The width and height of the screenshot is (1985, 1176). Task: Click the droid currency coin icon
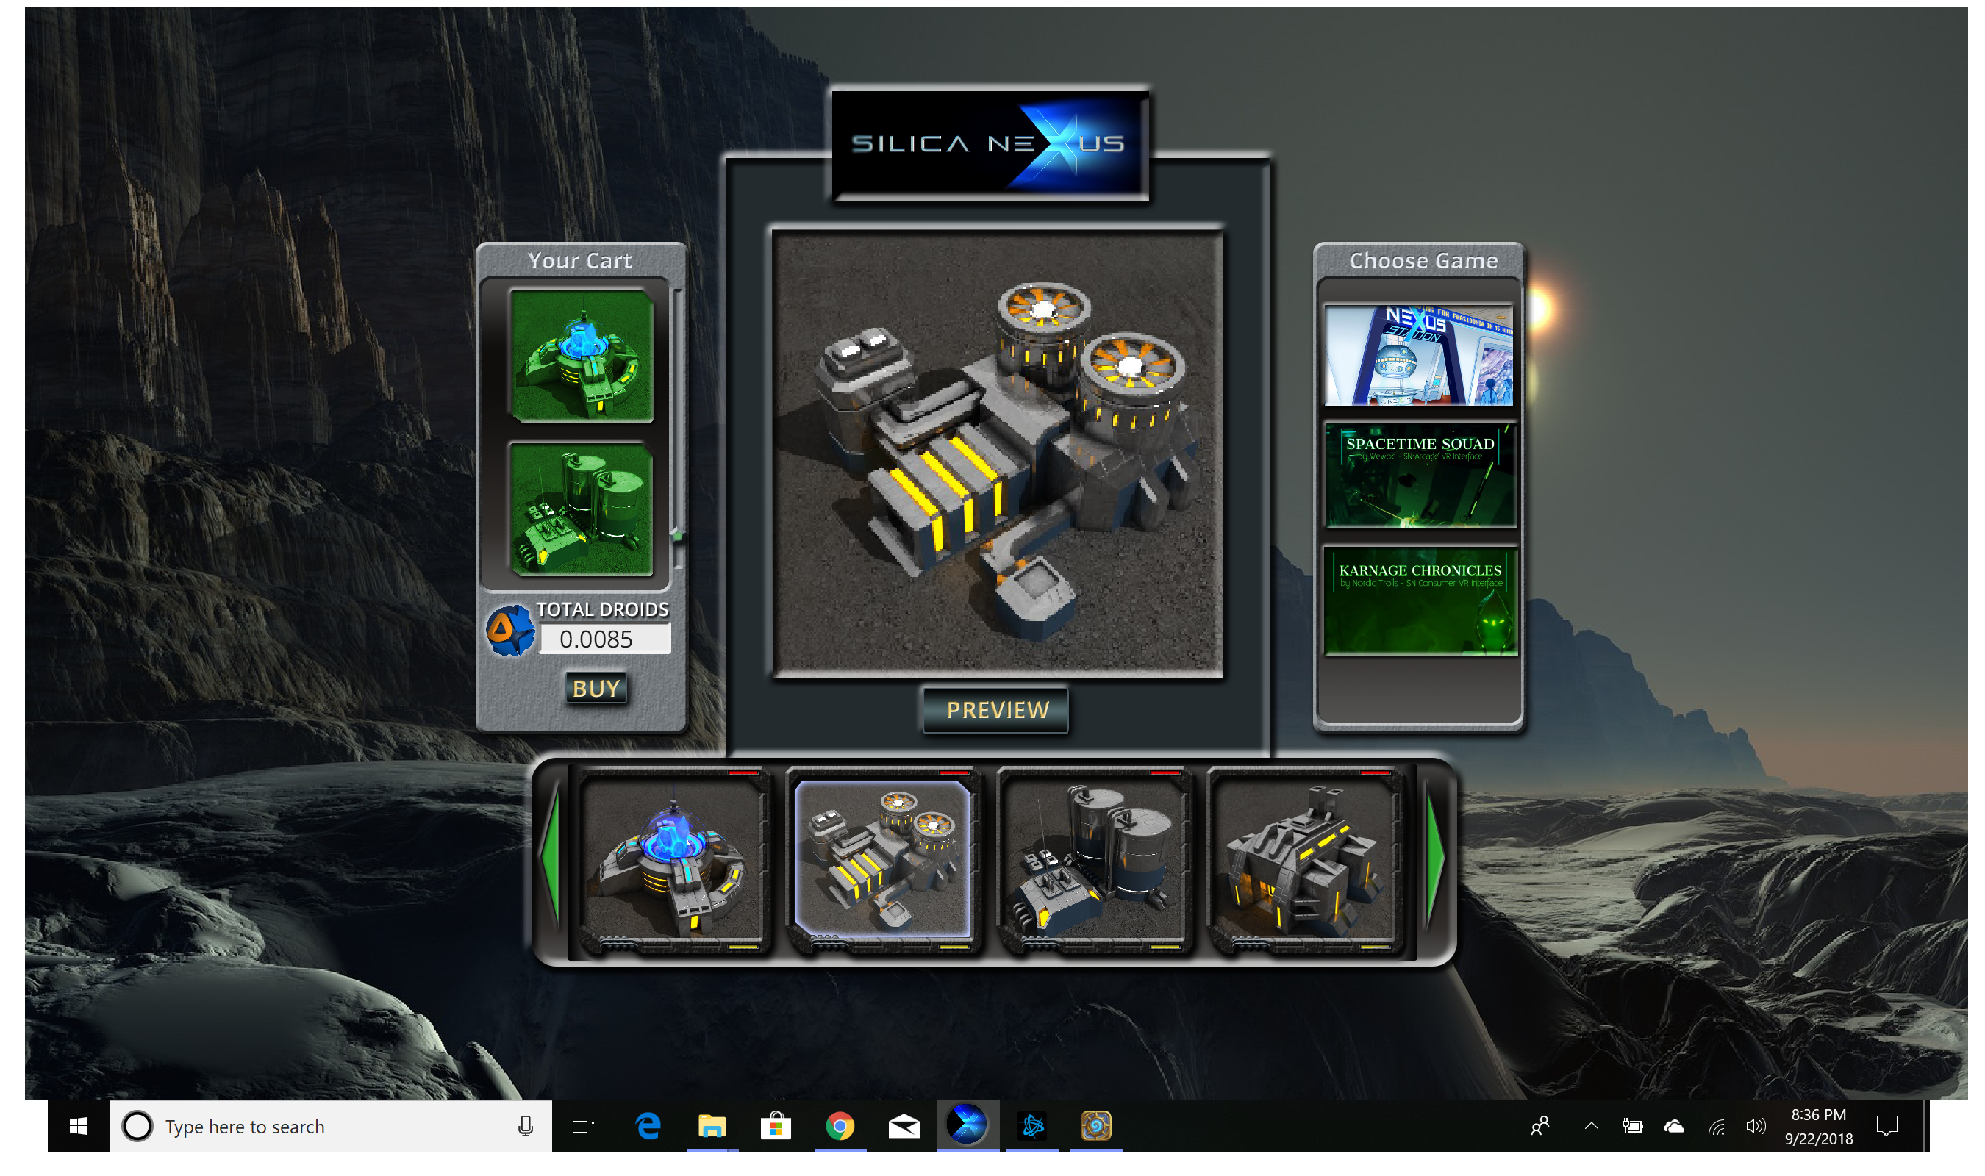(x=509, y=631)
